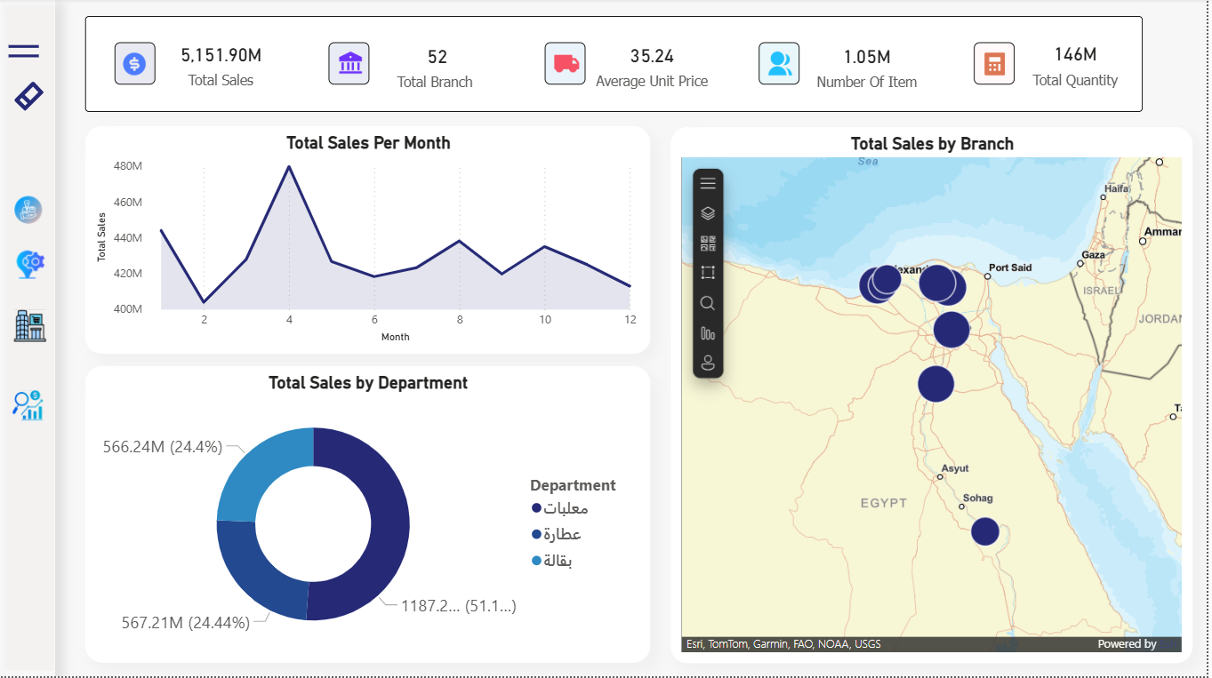
Task: Open the map layers icon on Total Sales by Branch
Action: click(x=708, y=213)
